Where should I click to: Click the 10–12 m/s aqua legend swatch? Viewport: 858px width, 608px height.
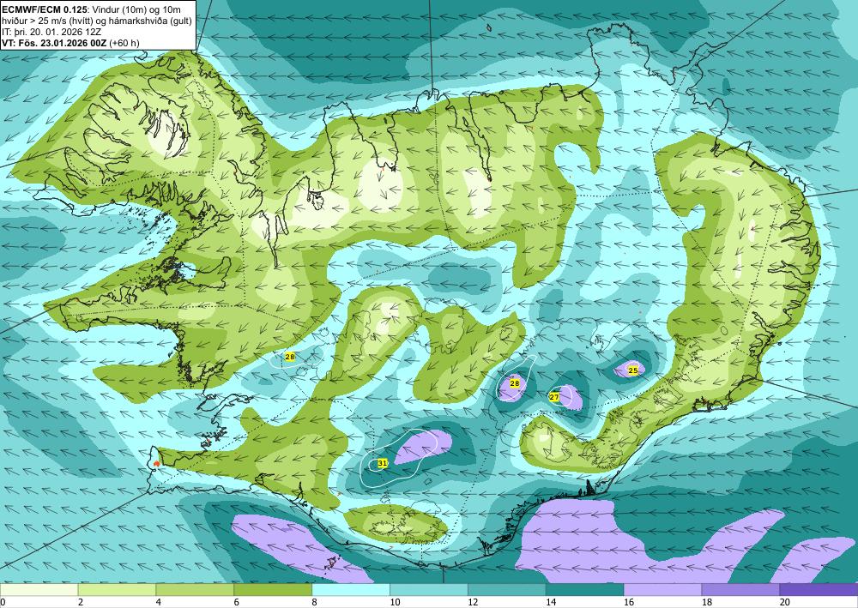[428, 589]
